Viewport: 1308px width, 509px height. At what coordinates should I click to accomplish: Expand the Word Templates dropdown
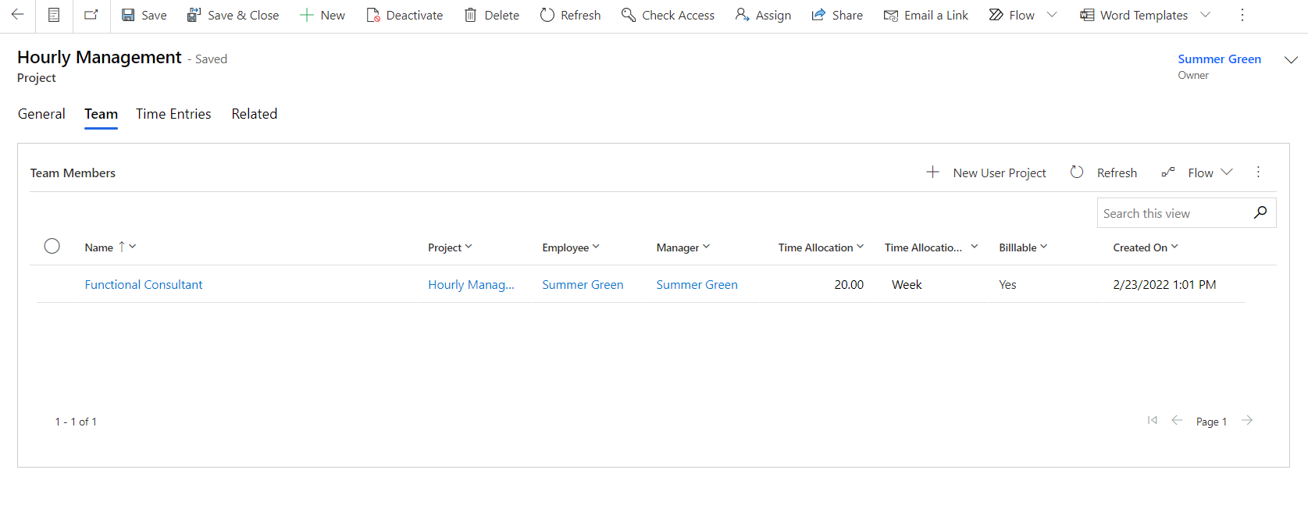pos(1205,15)
